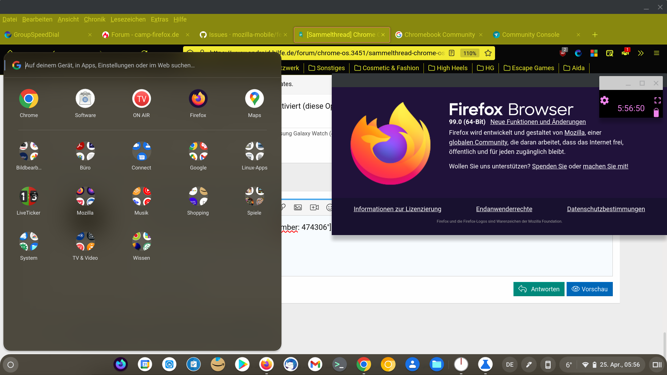Open the Aida bookmarks folder

574,68
